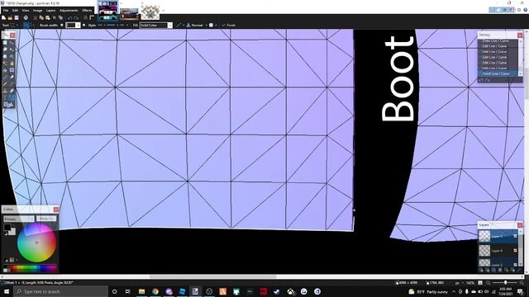Toggle visibility checkbox of Layer 5

(515, 236)
